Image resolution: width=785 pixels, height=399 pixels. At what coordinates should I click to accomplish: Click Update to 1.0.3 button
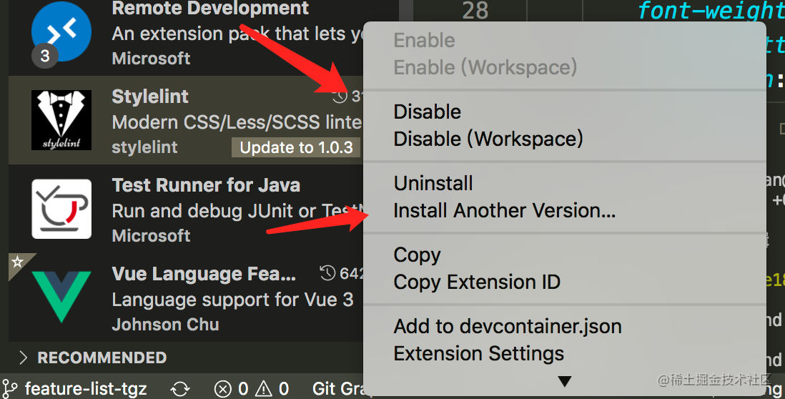(296, 147)
